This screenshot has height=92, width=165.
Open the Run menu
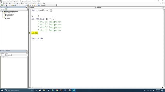(x=27, y=3)
